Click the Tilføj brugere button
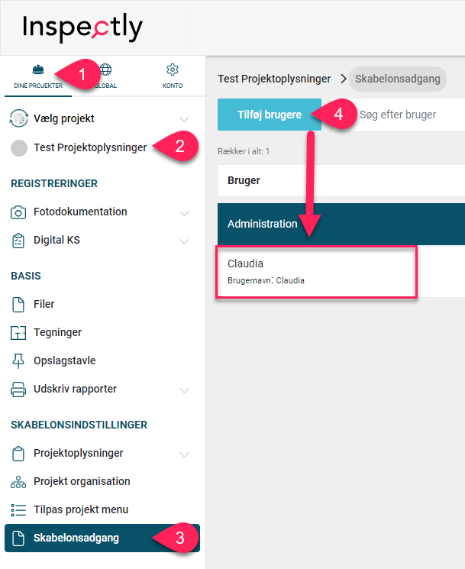The image size is (465, 569). tap(269, 115)
